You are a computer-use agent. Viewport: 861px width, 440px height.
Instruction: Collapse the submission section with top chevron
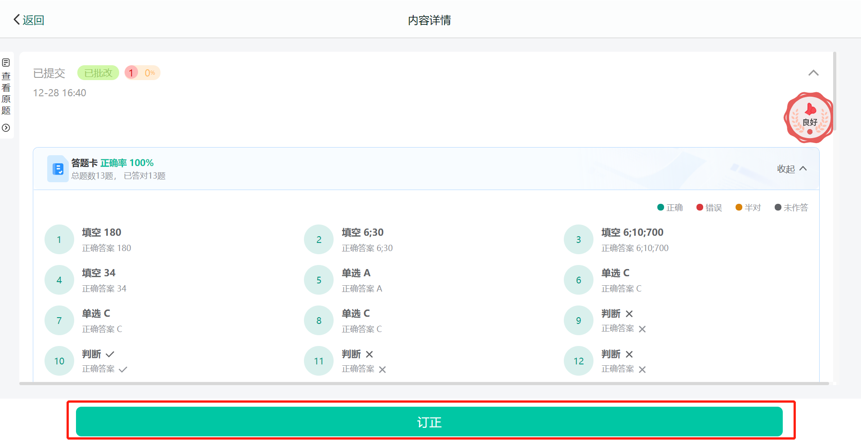813,73
